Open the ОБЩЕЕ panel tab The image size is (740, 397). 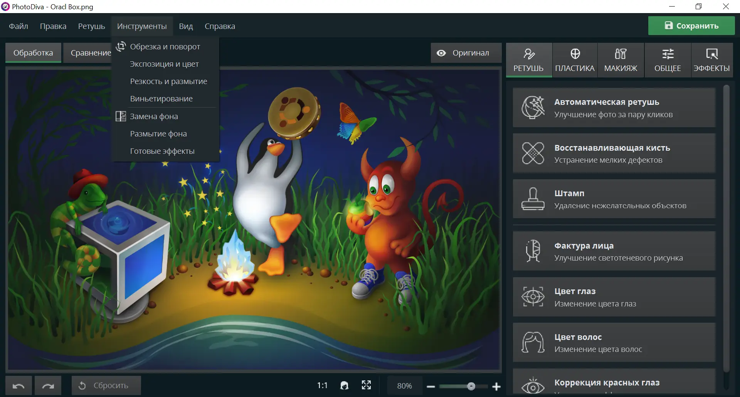pyautogui.click(x=668, y=60)
